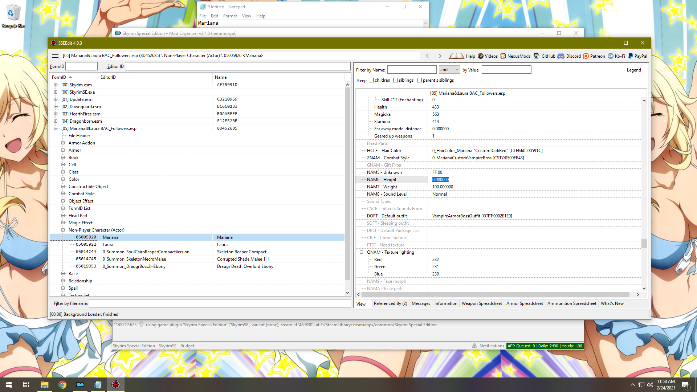
Task: Enable Keep siblings checkbox
Action: tap(395, 80)
